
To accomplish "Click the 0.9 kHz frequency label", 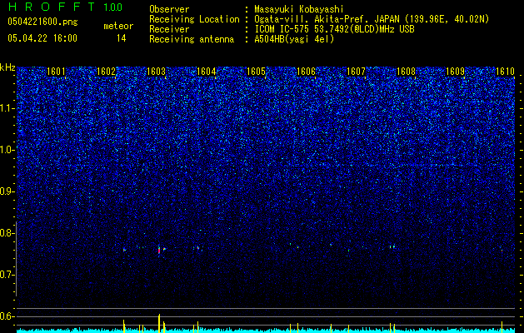I will coord(7,191).
